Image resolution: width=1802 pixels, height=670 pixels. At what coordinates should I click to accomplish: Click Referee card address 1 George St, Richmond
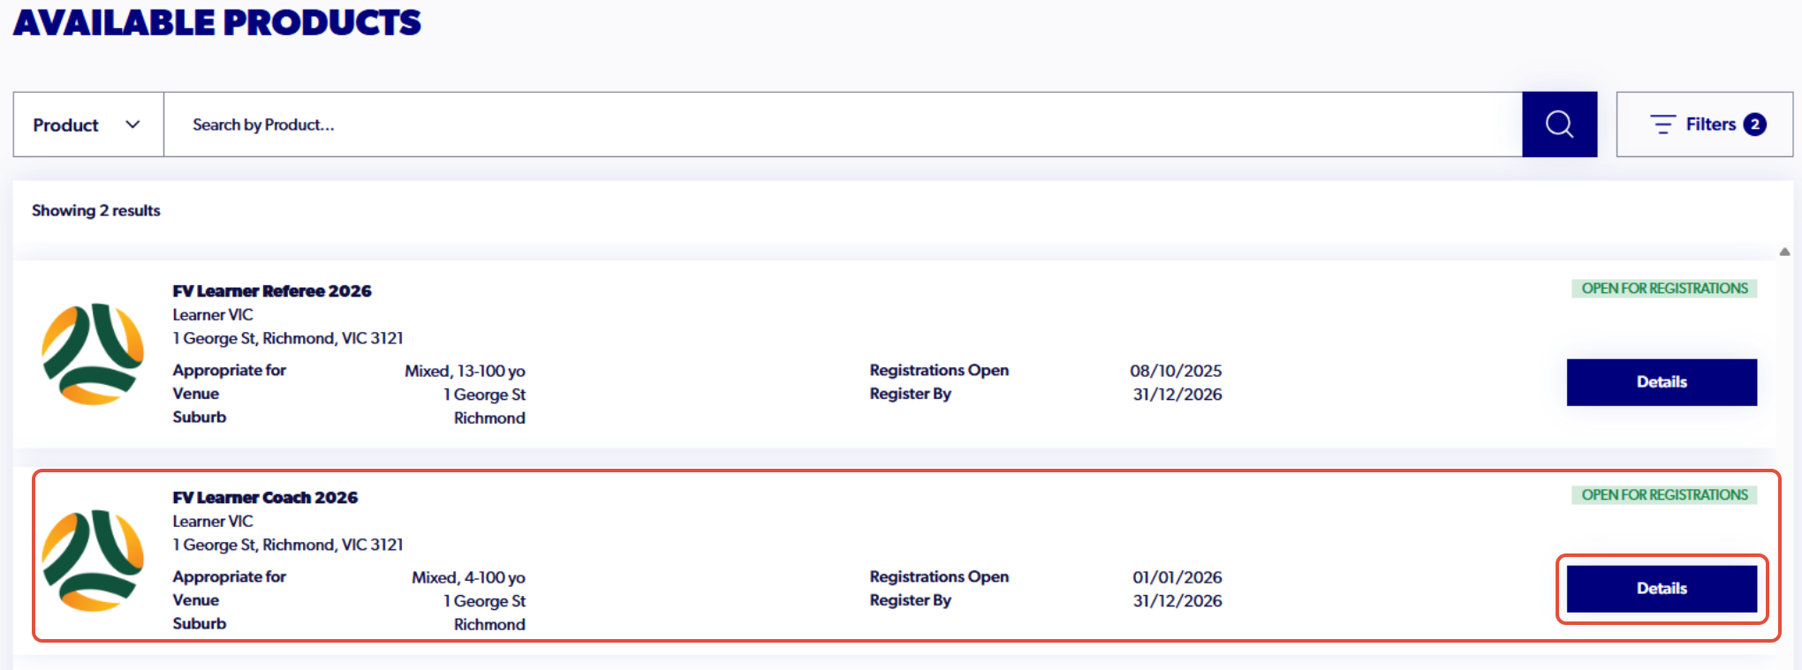tap(288, 338)
